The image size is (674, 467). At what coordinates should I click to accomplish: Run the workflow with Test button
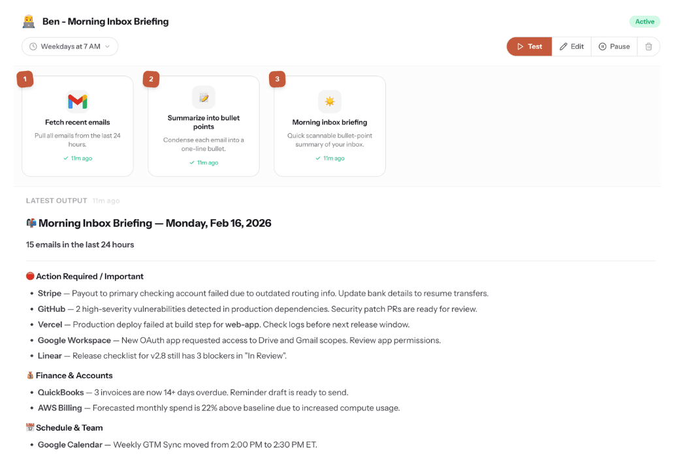529,46
